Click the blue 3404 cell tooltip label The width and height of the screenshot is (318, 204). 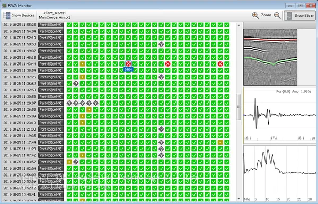128,70
